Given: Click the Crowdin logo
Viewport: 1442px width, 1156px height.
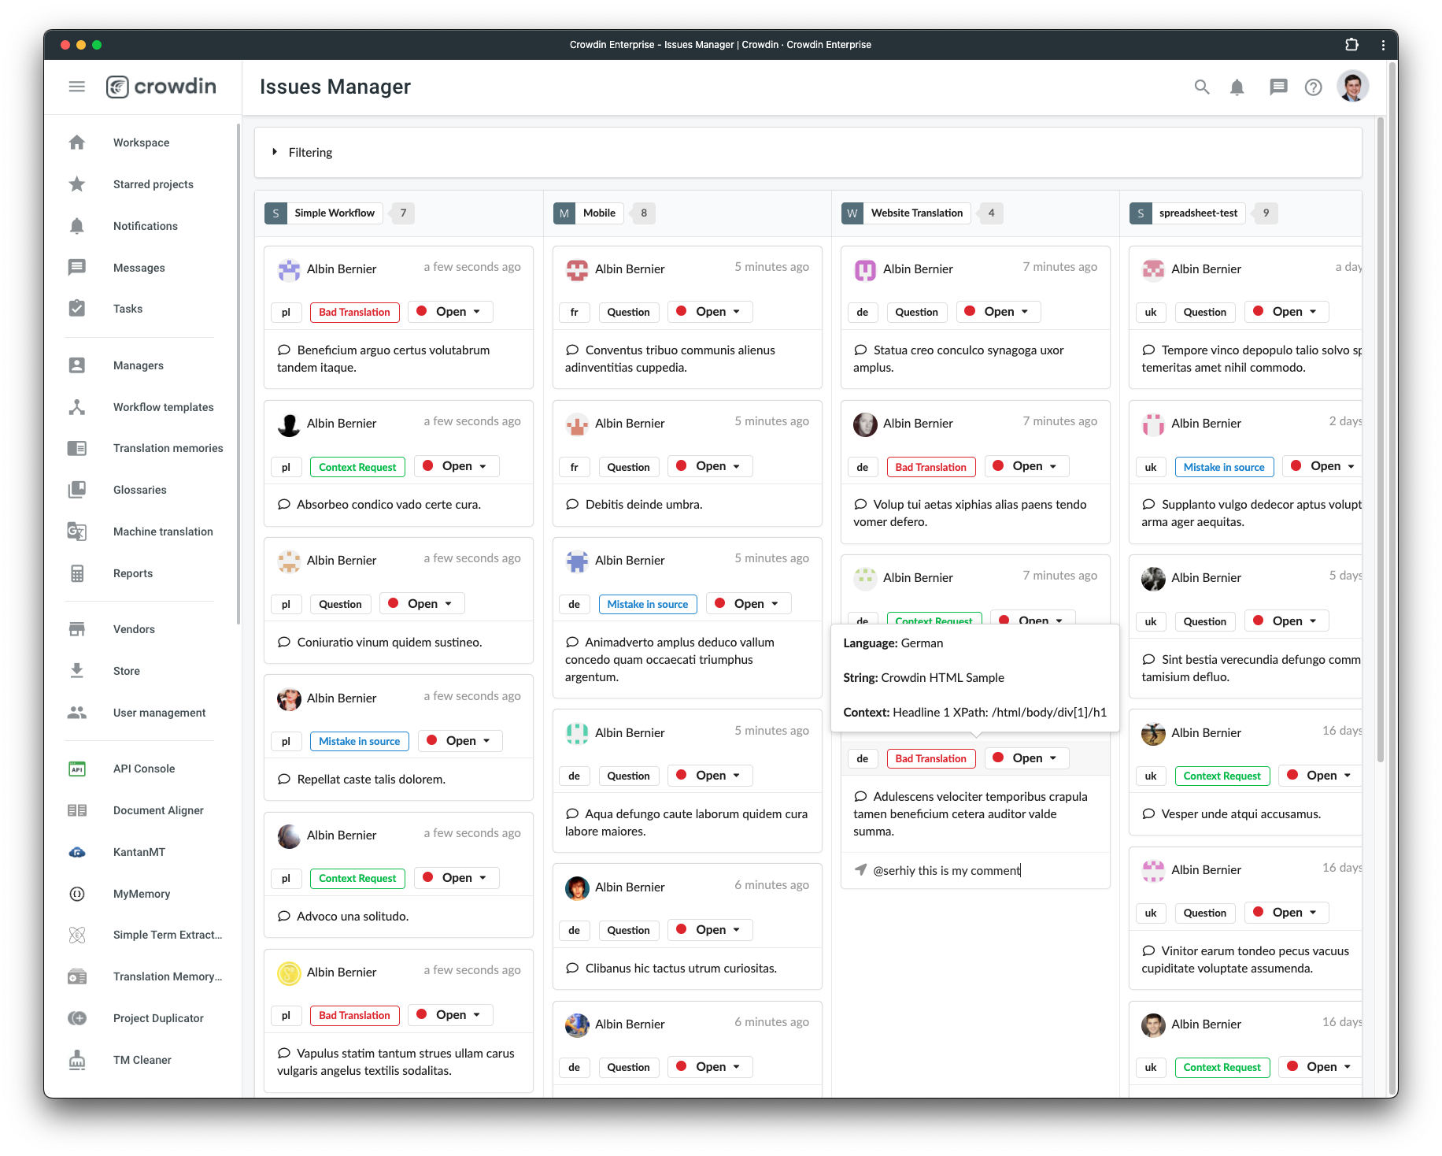Looking at the screenshot, I should point(161,87).
